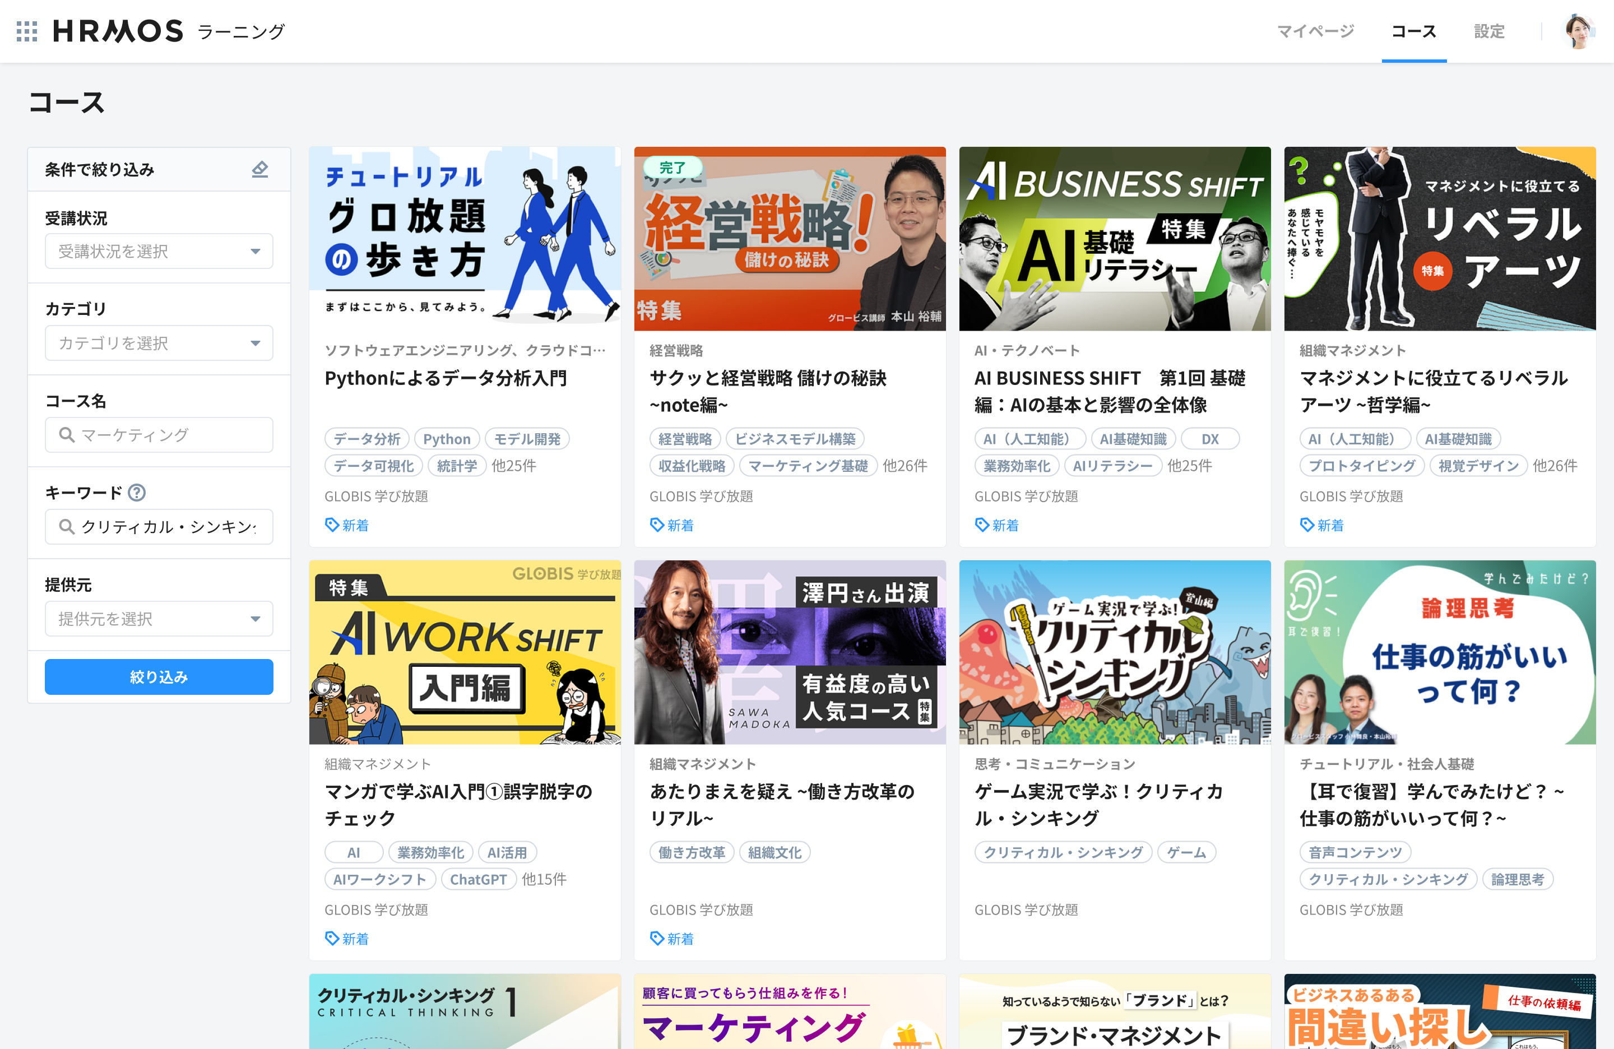
Task: Click the keyword help question icon
Action: pos(137,493)
